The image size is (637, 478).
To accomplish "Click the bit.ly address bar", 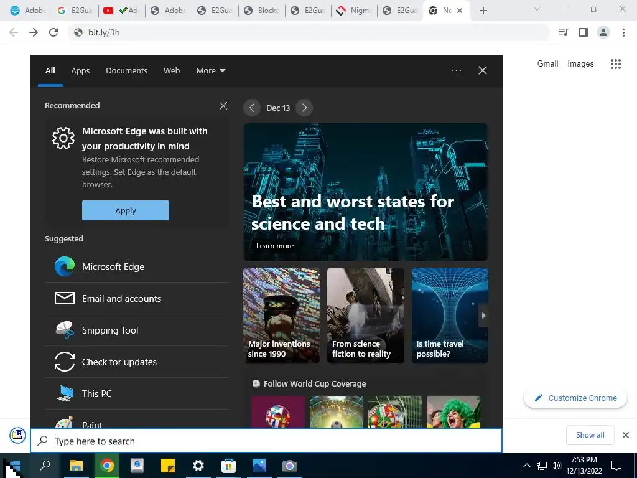I will [309, 32].
